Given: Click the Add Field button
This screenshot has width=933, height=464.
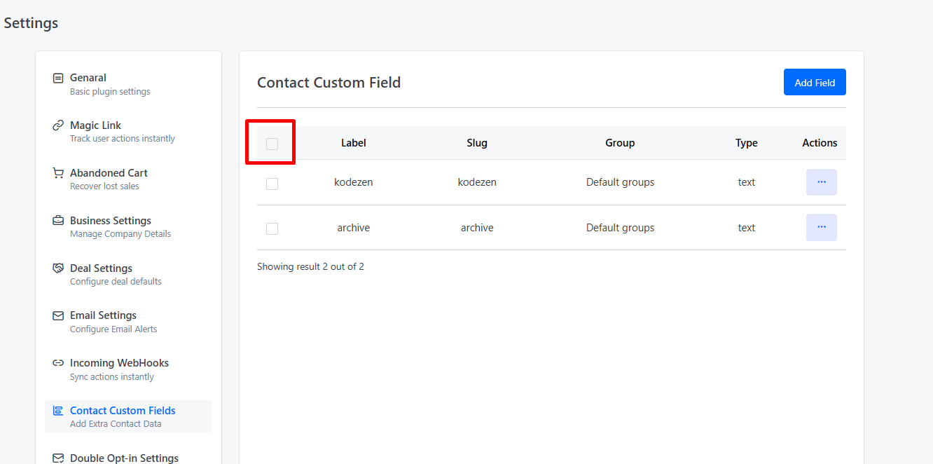Looking at the screenshot, I should coord(815,82).
